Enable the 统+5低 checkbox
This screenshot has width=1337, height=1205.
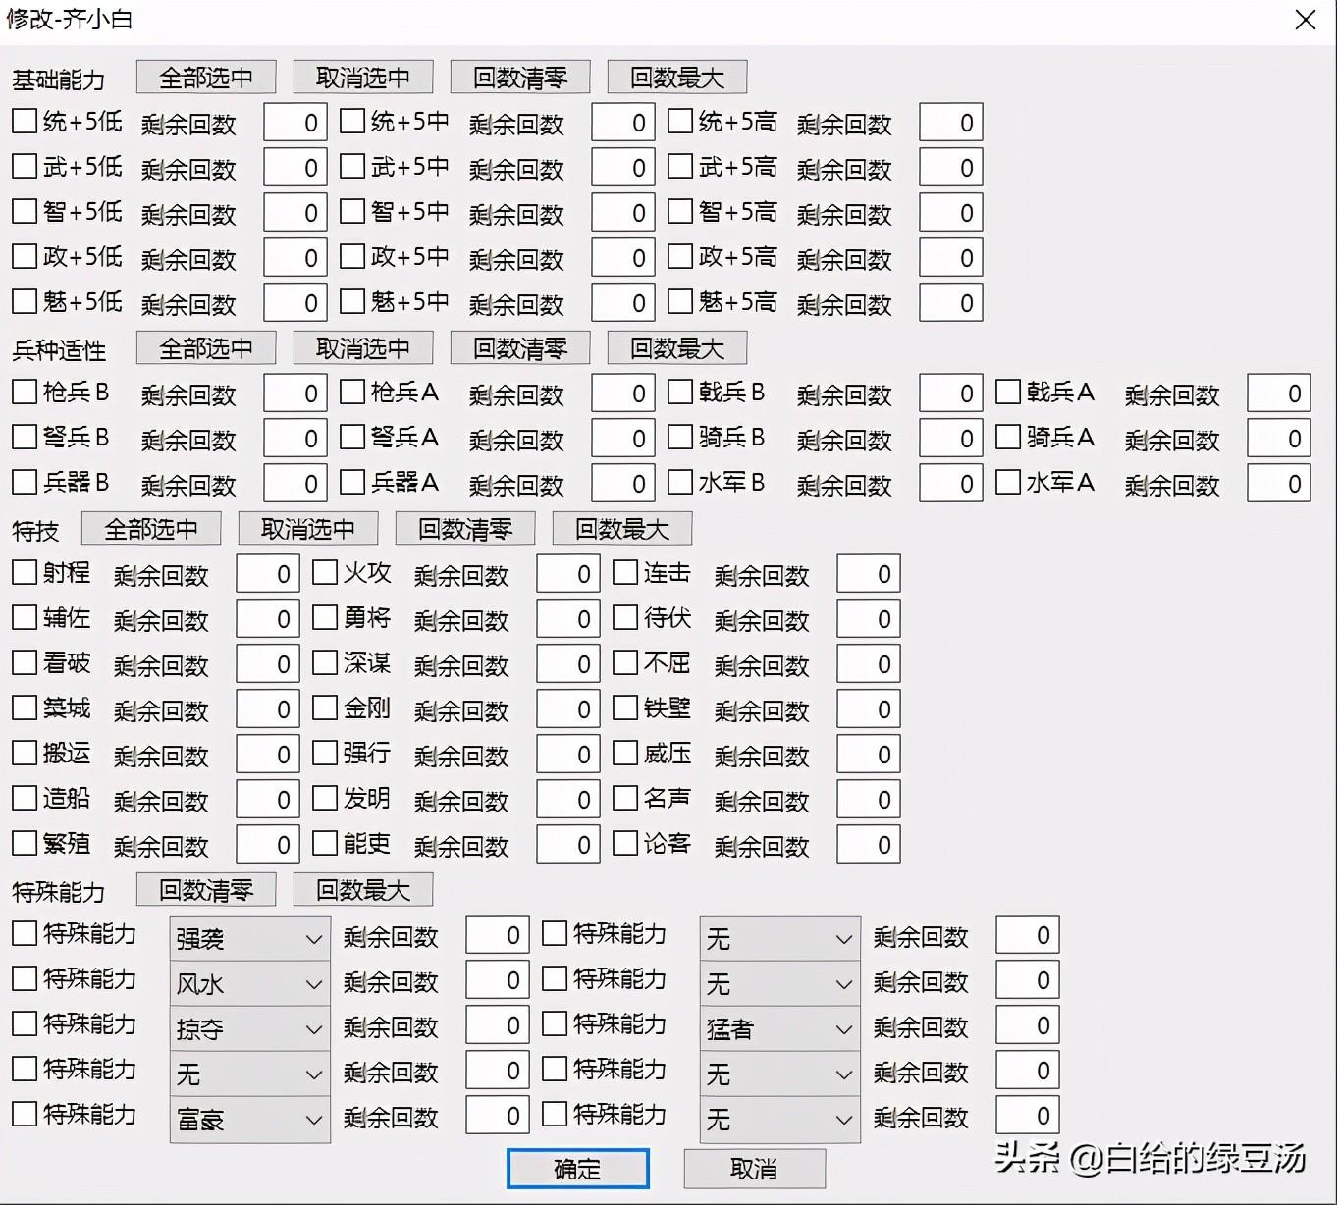coord(24,120)
